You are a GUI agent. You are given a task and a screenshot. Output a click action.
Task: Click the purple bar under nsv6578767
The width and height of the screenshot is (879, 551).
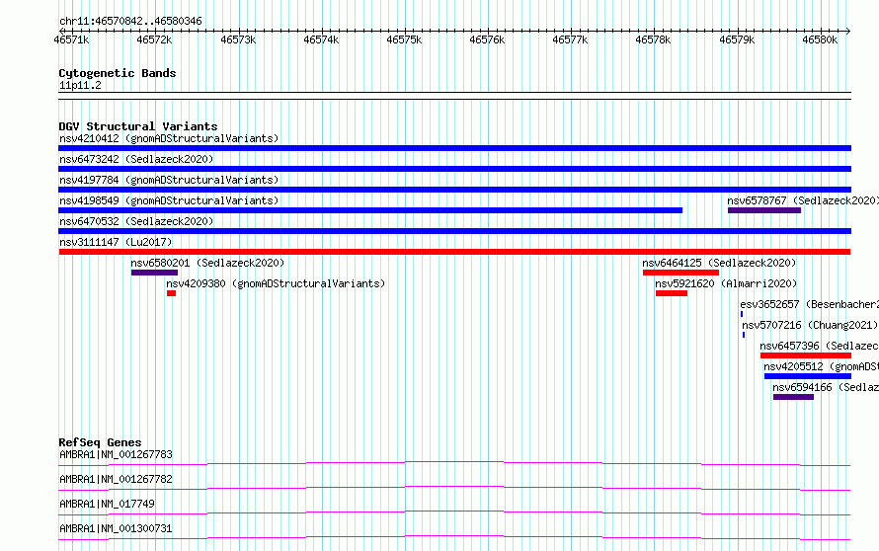click(764, 210)
